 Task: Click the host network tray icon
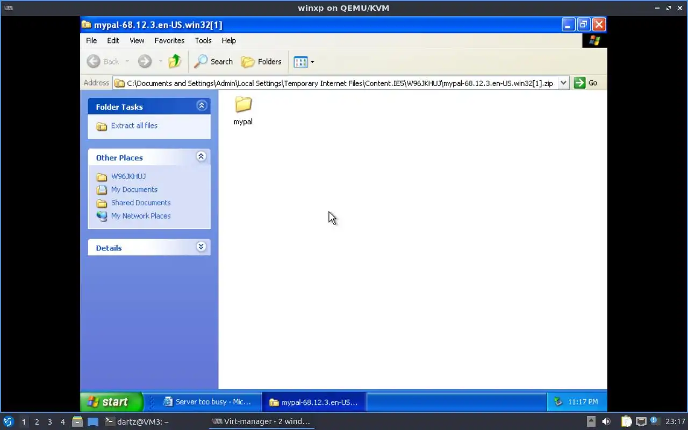tap(641, 422)
